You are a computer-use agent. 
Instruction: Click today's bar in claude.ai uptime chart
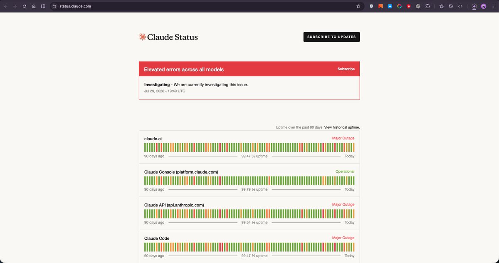click(x=353, y=147)
